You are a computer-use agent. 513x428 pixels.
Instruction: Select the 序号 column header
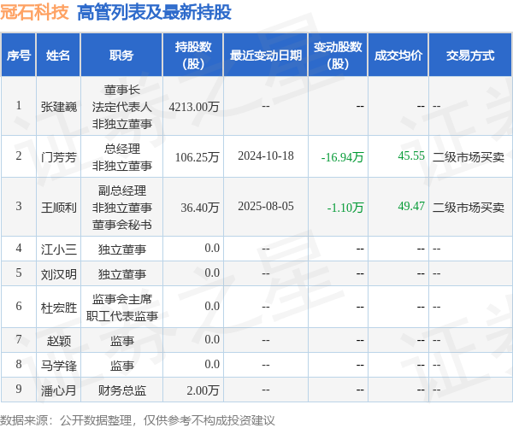[19, 56]
